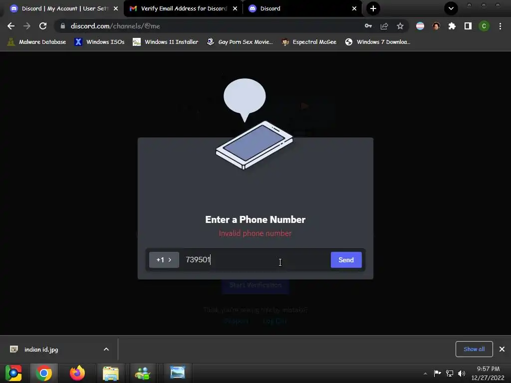The height and width of the screenshot is (383, 511).
Task: Open the network tray icon
Action: (450, 373)
